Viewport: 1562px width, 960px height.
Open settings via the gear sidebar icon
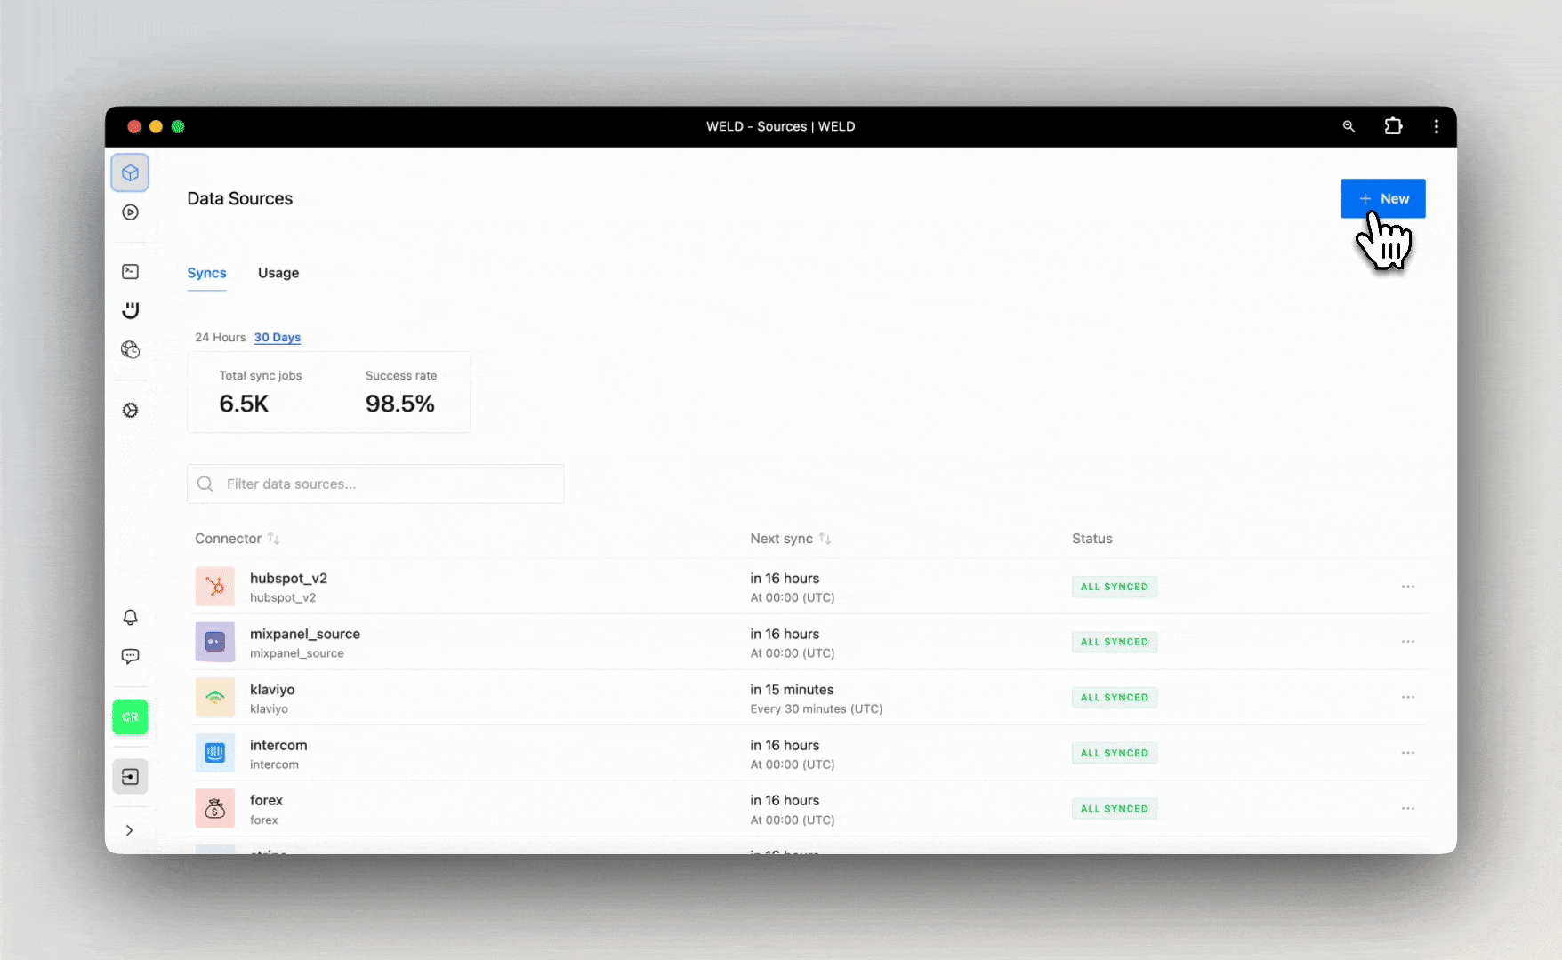tap(130, 410)
